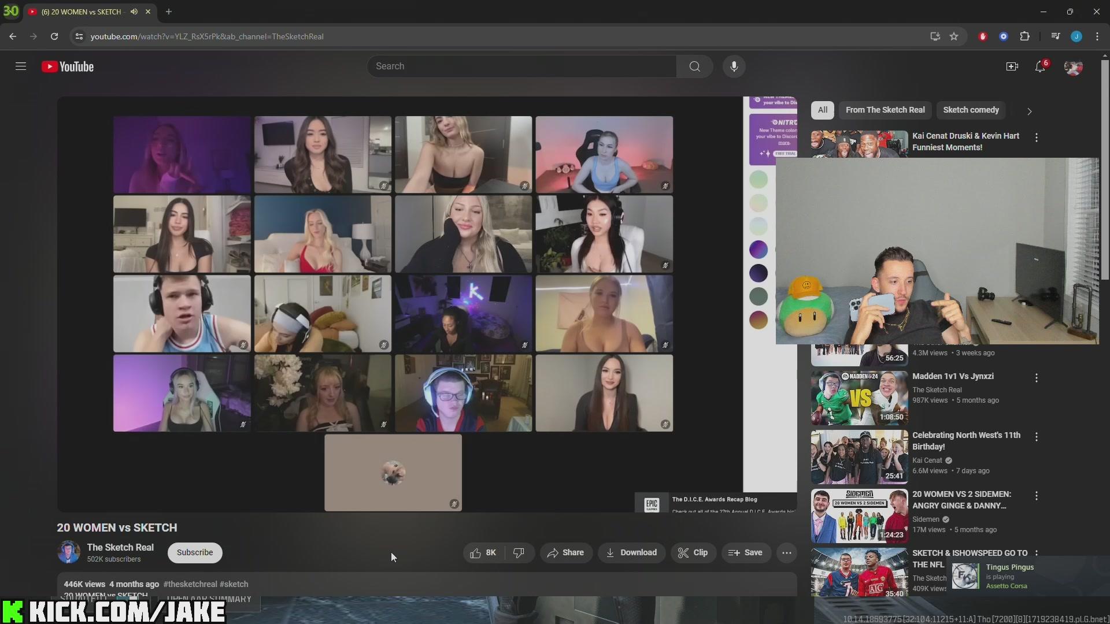Click the #thesketchreal hashtag
Screen dimensions: 1110x624
click(x=190, y=584)
